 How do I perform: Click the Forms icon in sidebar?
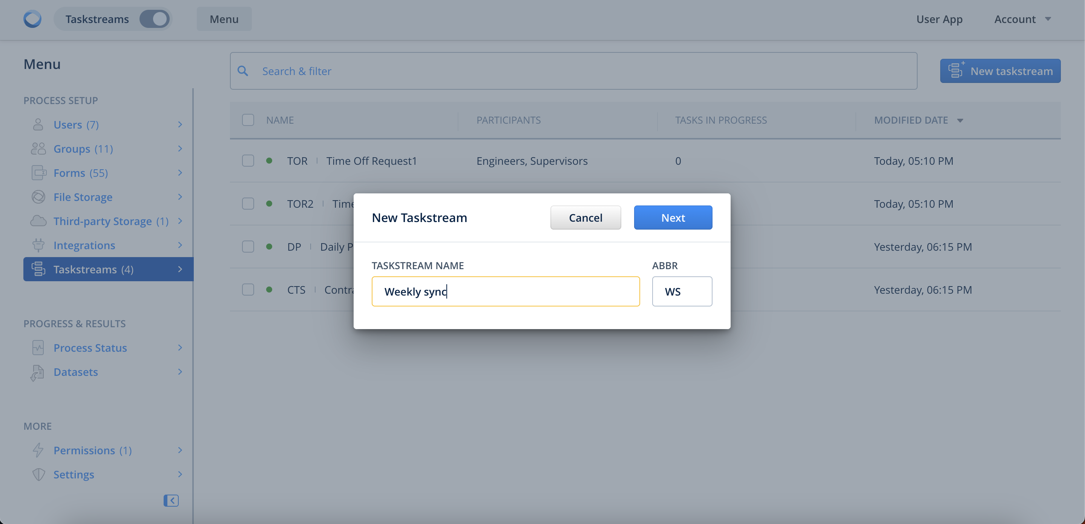click(x=39, y=173)
